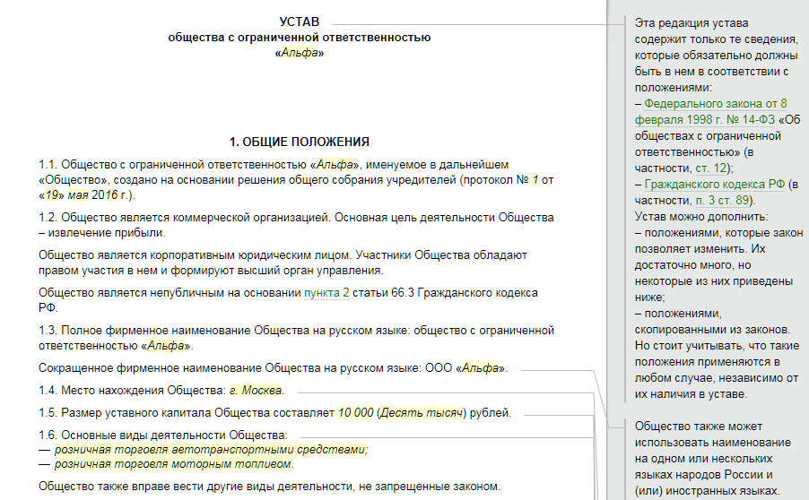809x500 pixels.
Task: Open the 'п. 3 ст. 89' link
Action: pyautogui.click(x=722, y=200)
